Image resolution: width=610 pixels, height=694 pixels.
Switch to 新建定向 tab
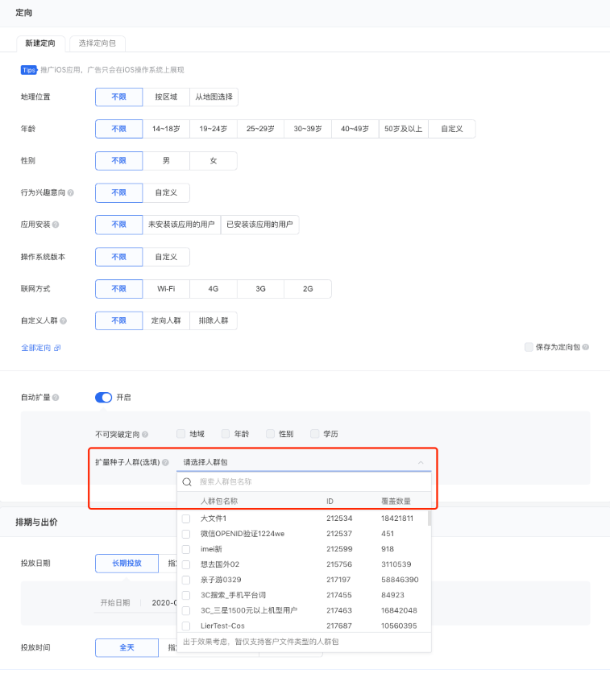40,43
